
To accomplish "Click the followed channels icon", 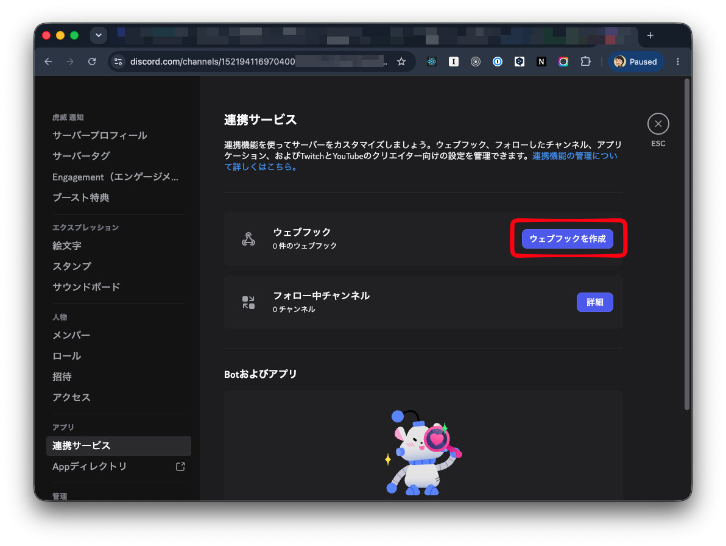I will point(248,302).
